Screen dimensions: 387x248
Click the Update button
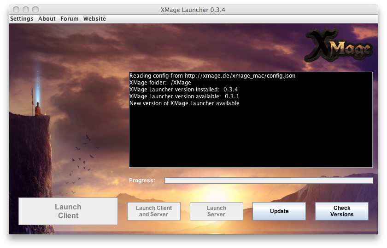pyautogui.click(x=279, y=211)
